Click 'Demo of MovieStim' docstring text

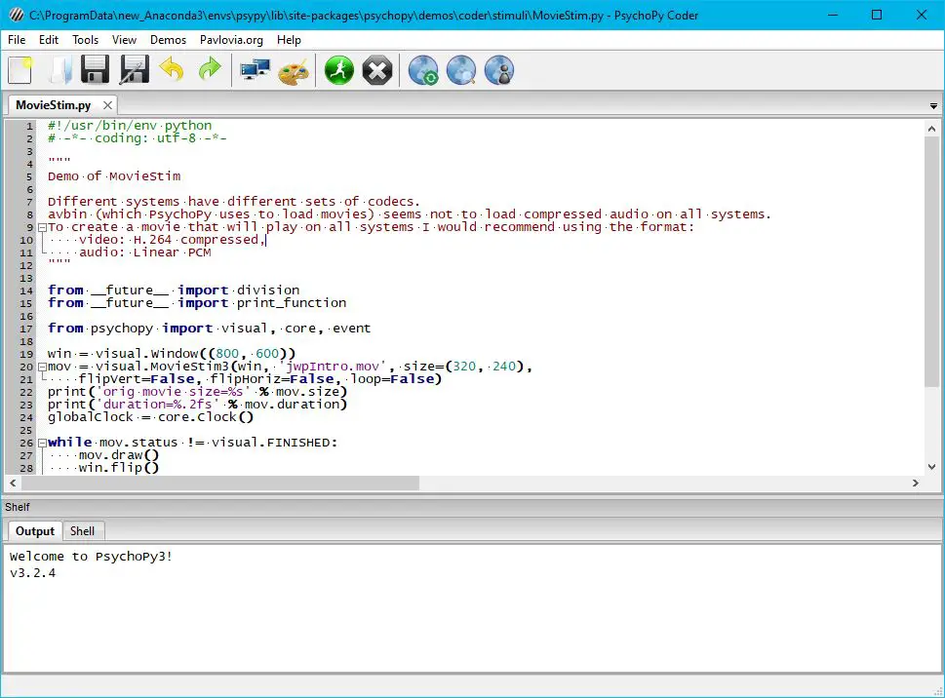point(114,176)
